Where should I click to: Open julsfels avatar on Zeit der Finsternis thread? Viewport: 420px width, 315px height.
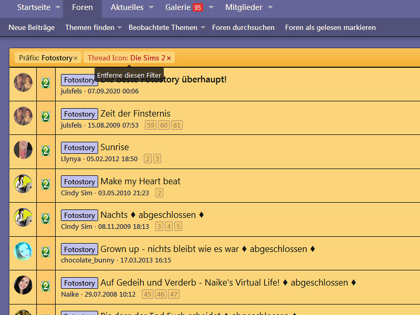[23, 116]
